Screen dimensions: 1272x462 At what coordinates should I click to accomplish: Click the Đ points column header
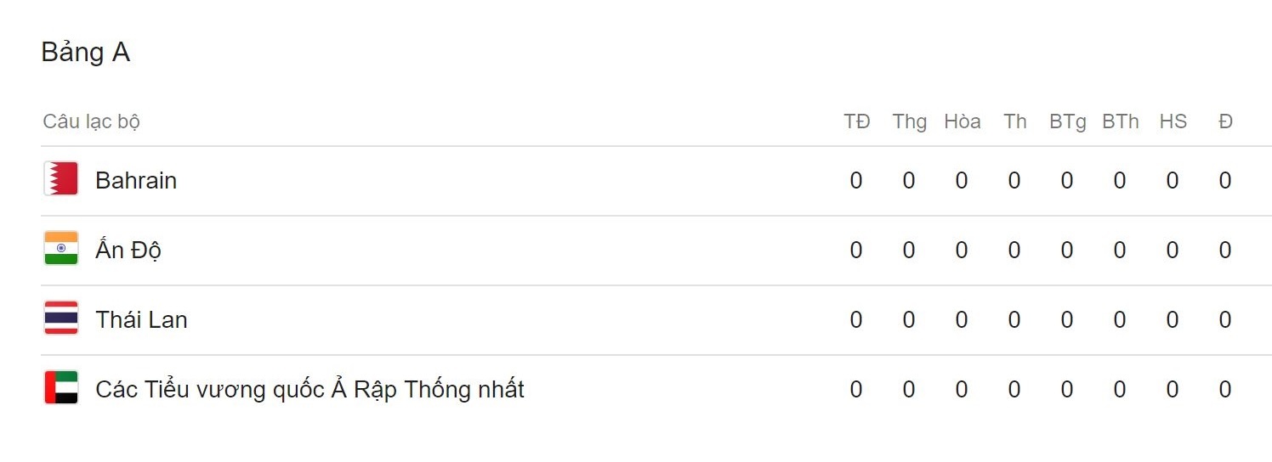(1225, 121)
